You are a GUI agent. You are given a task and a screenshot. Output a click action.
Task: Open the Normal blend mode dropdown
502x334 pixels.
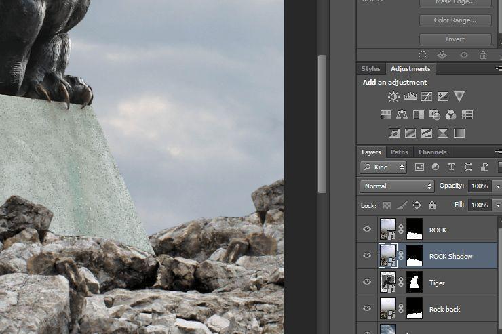click(x=397, y=186)
